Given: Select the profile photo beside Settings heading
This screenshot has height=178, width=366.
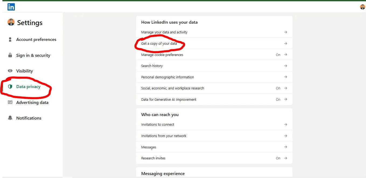Looking at the screenshot, I should point(11,22).
